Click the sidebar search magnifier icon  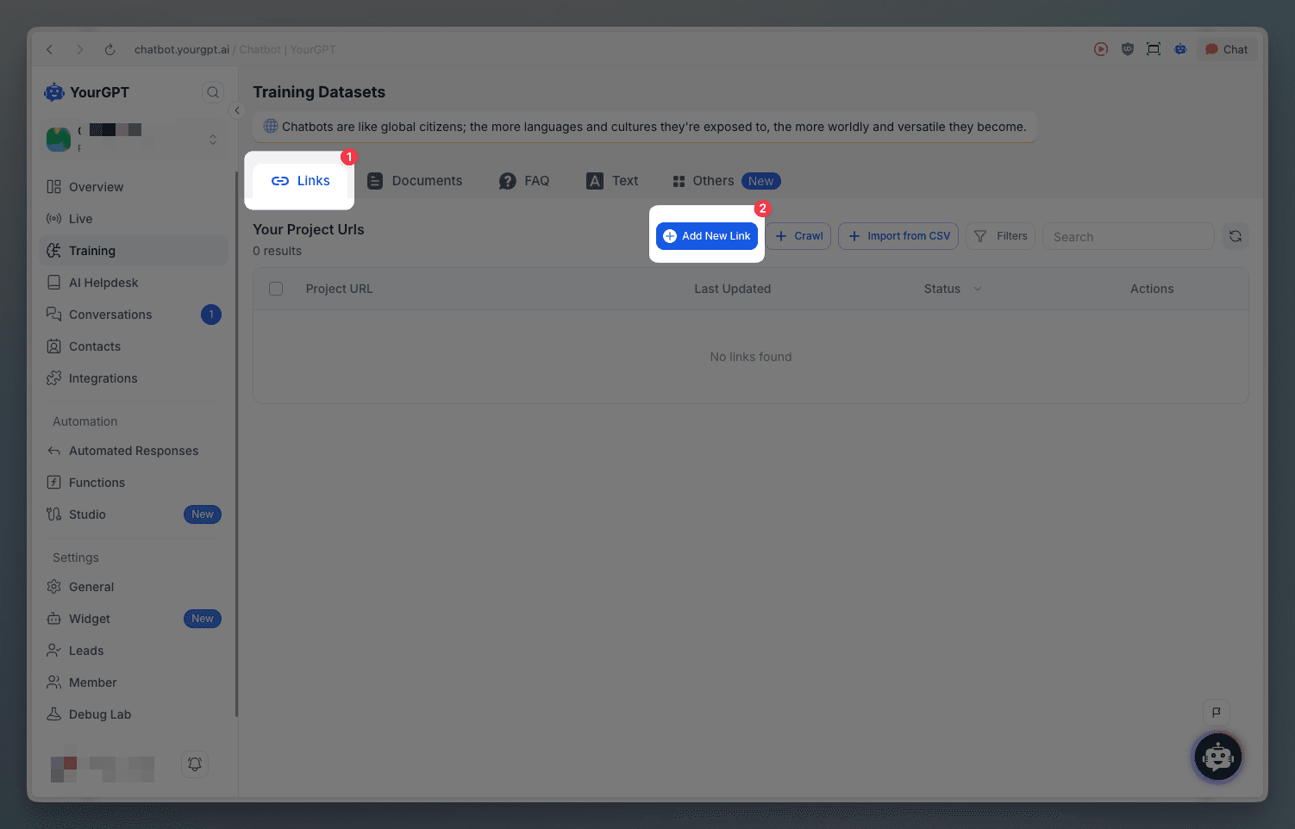click(213, 92)
